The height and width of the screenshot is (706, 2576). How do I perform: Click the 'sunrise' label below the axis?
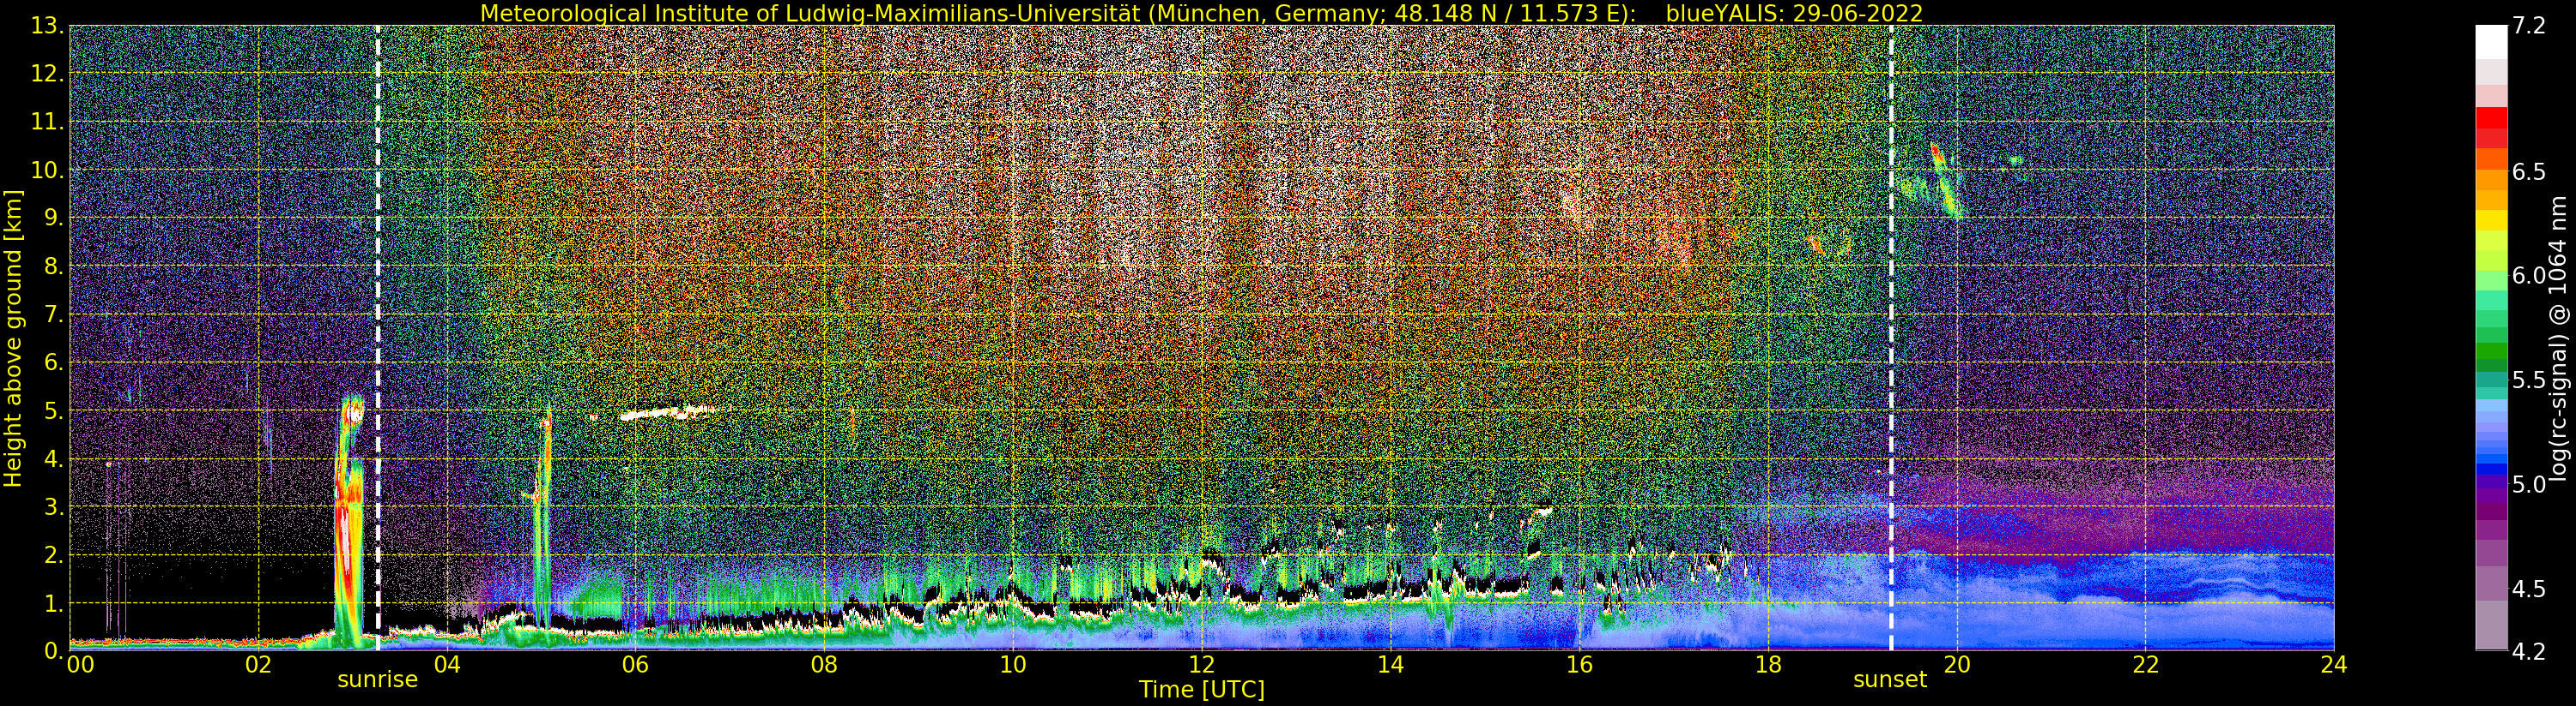[377, 680]
